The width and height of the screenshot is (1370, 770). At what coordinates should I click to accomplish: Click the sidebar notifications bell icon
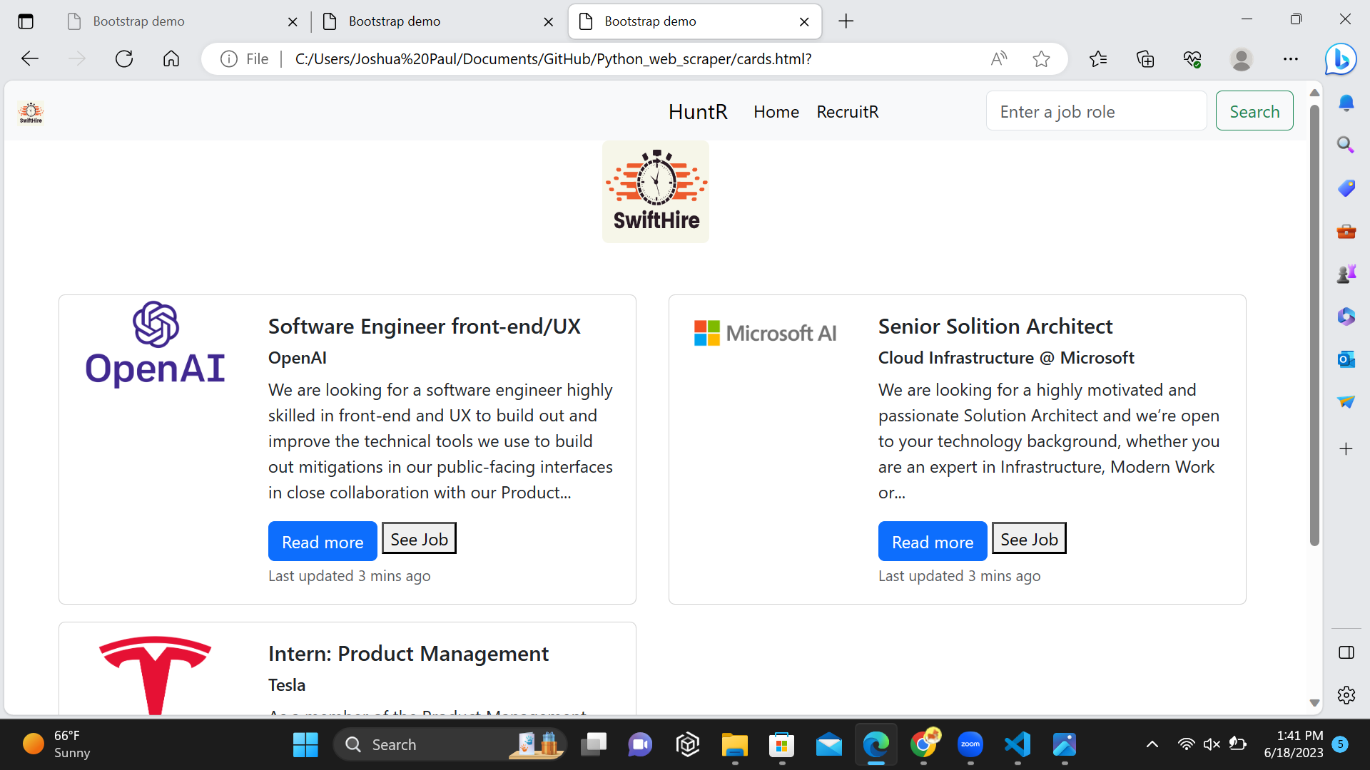pyautogui.click(x=1346, y=103)
